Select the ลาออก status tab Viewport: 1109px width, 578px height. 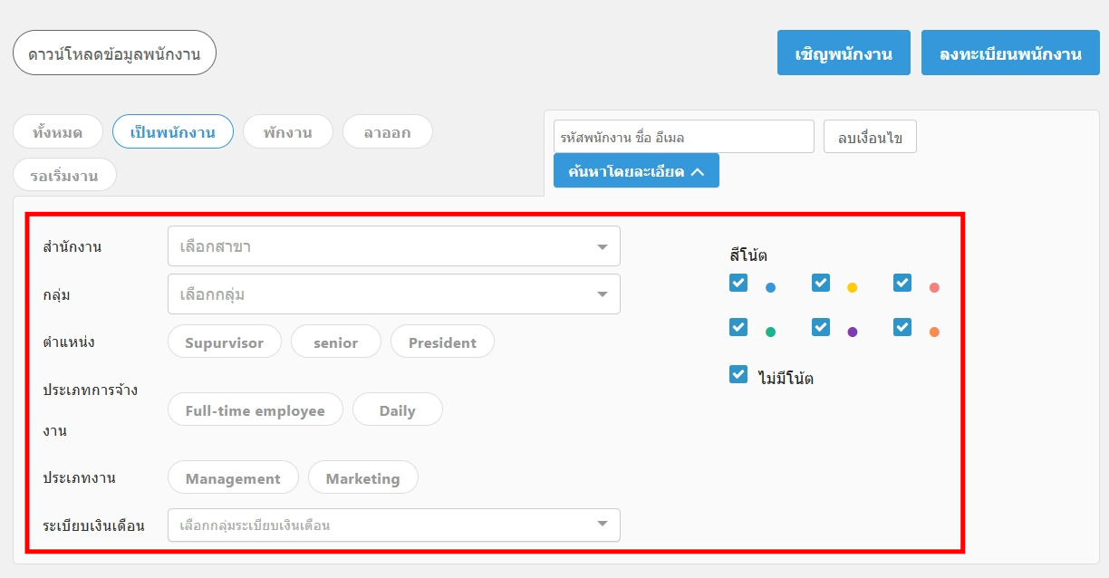point(387,132)
